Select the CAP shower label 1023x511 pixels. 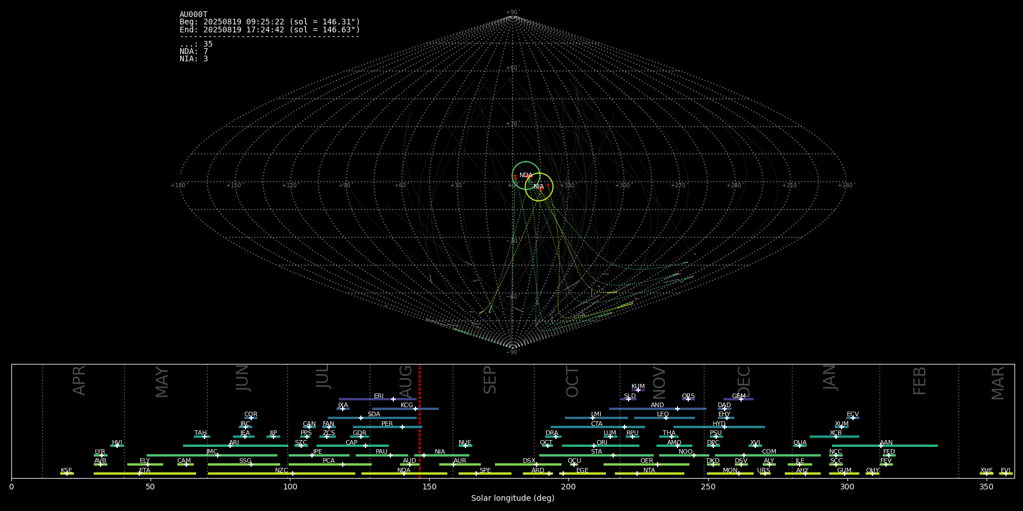(352, 443)
